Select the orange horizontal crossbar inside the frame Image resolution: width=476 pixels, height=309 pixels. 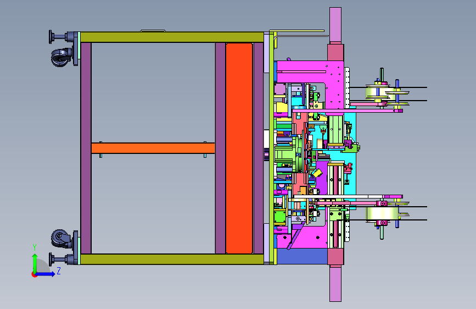point(153,148)
